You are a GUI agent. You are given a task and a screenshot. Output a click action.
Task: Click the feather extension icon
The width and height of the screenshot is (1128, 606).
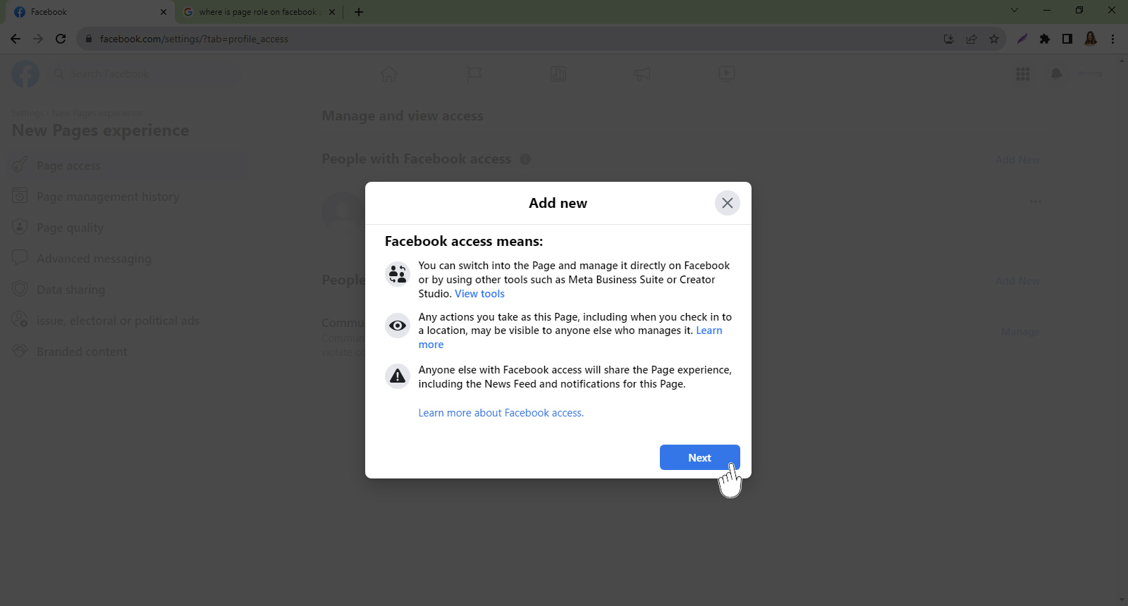pyautogui.click(x=1022, y=39)
